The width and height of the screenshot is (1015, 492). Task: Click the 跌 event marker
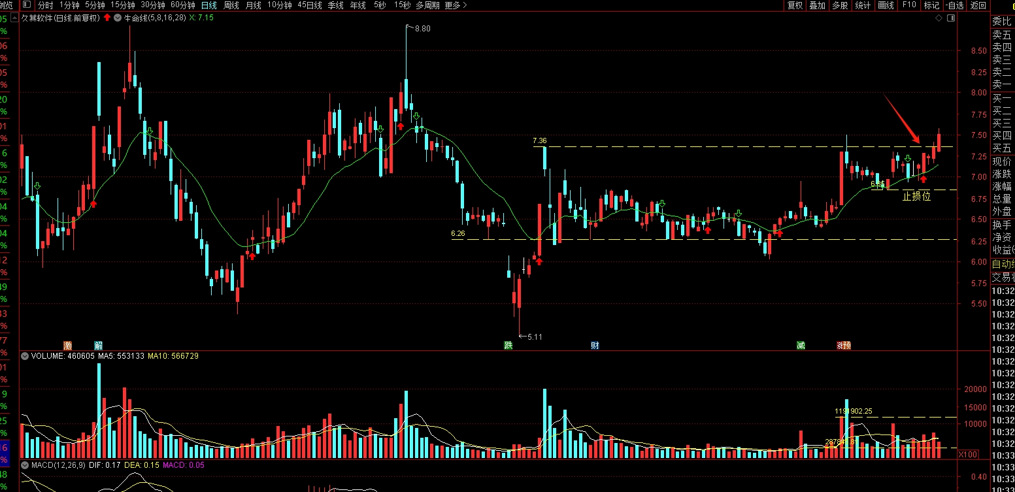pos(508,345)
